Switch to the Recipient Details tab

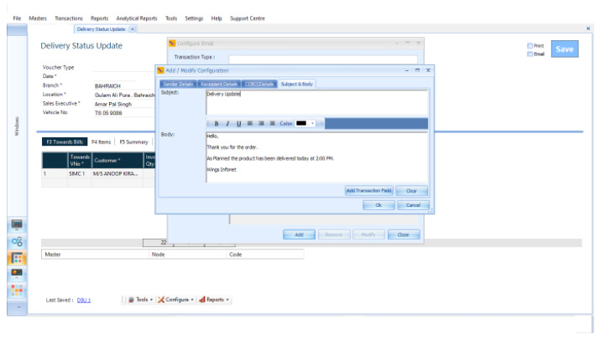pos(220,84)
